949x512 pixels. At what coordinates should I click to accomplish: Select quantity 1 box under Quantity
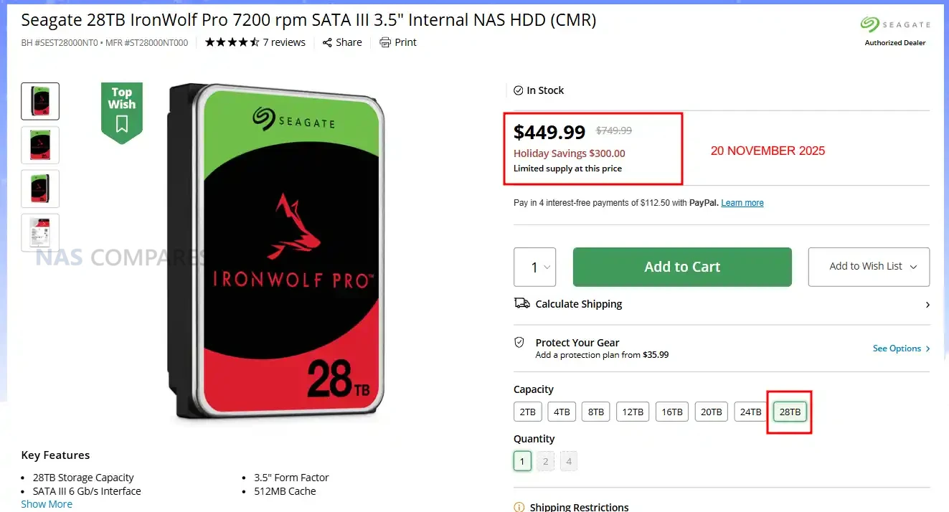tap(522, 461)
